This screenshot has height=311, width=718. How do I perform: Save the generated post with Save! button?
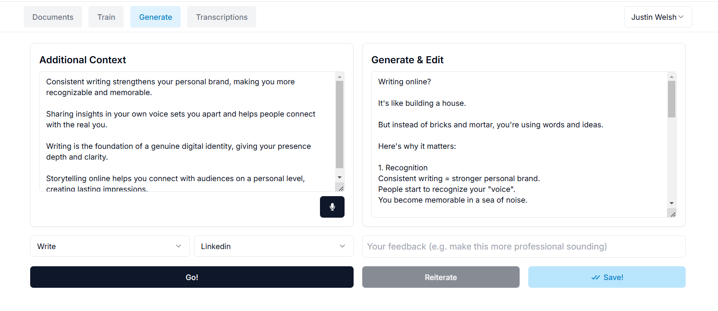606,277
